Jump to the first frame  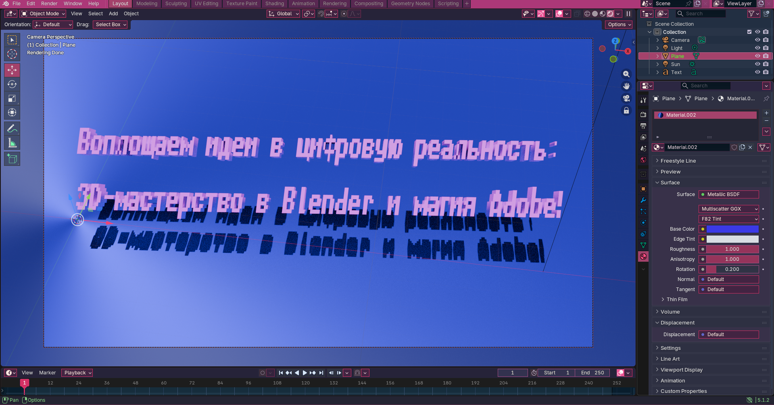pos(281,373)
